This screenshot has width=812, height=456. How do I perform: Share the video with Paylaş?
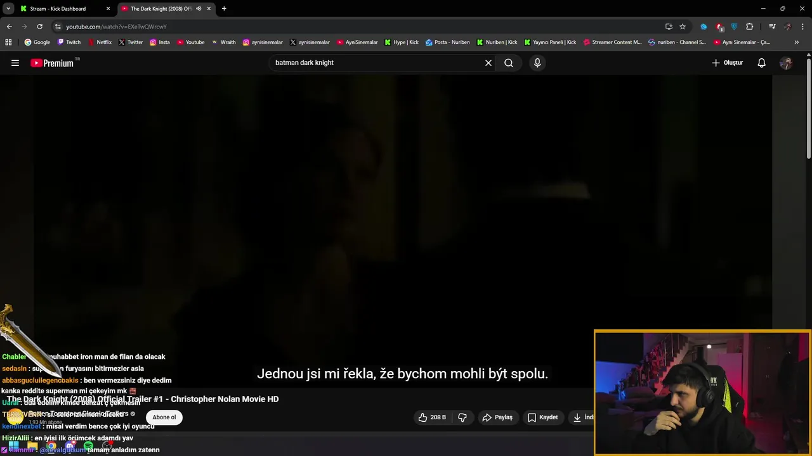[497, 417]
